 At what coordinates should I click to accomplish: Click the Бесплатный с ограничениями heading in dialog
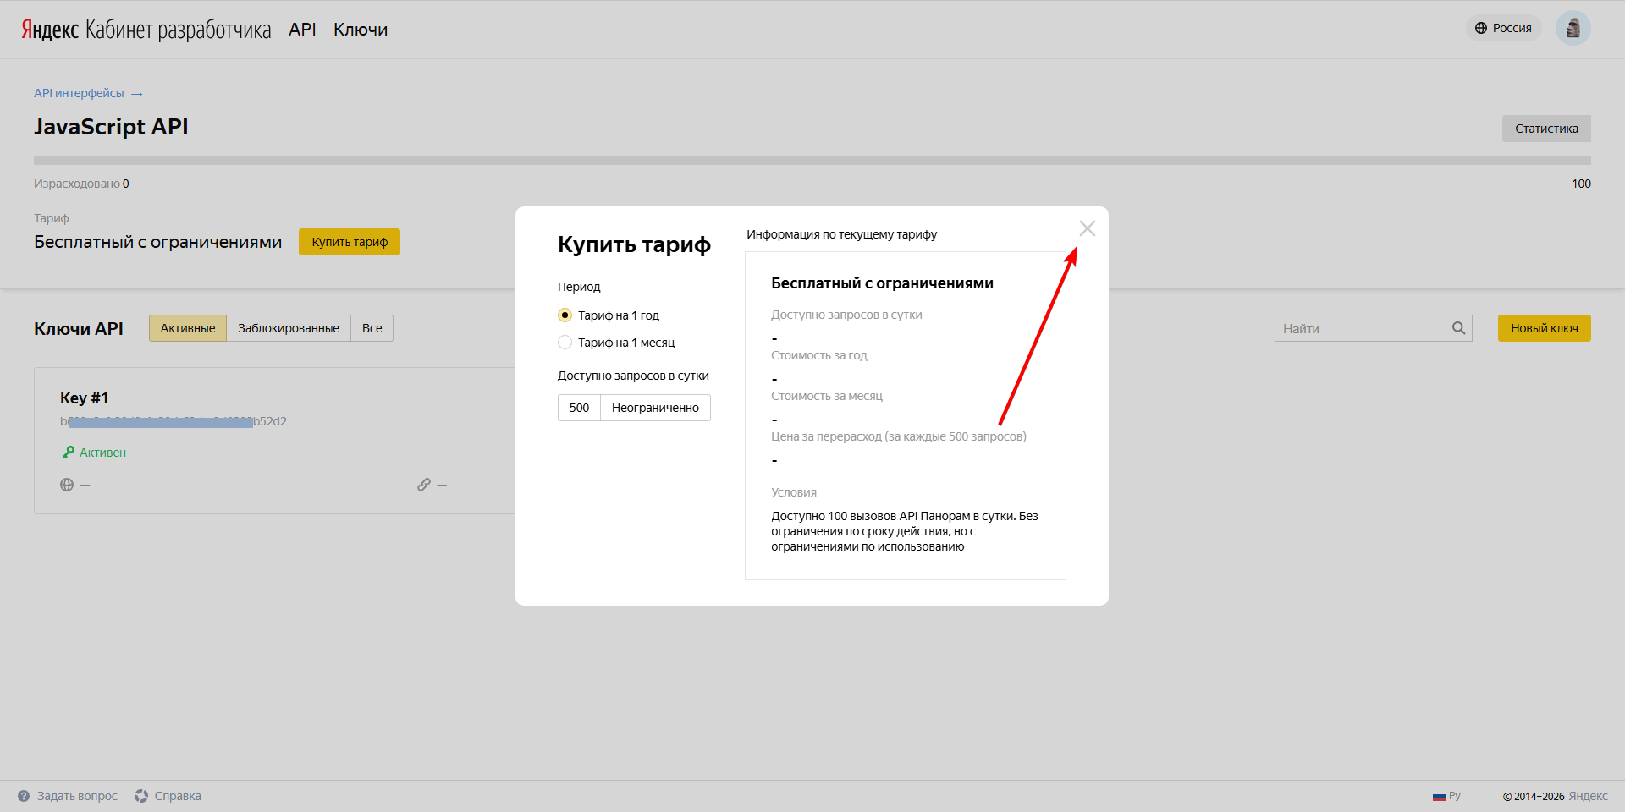pyautogui.click(x=882, y=283)
